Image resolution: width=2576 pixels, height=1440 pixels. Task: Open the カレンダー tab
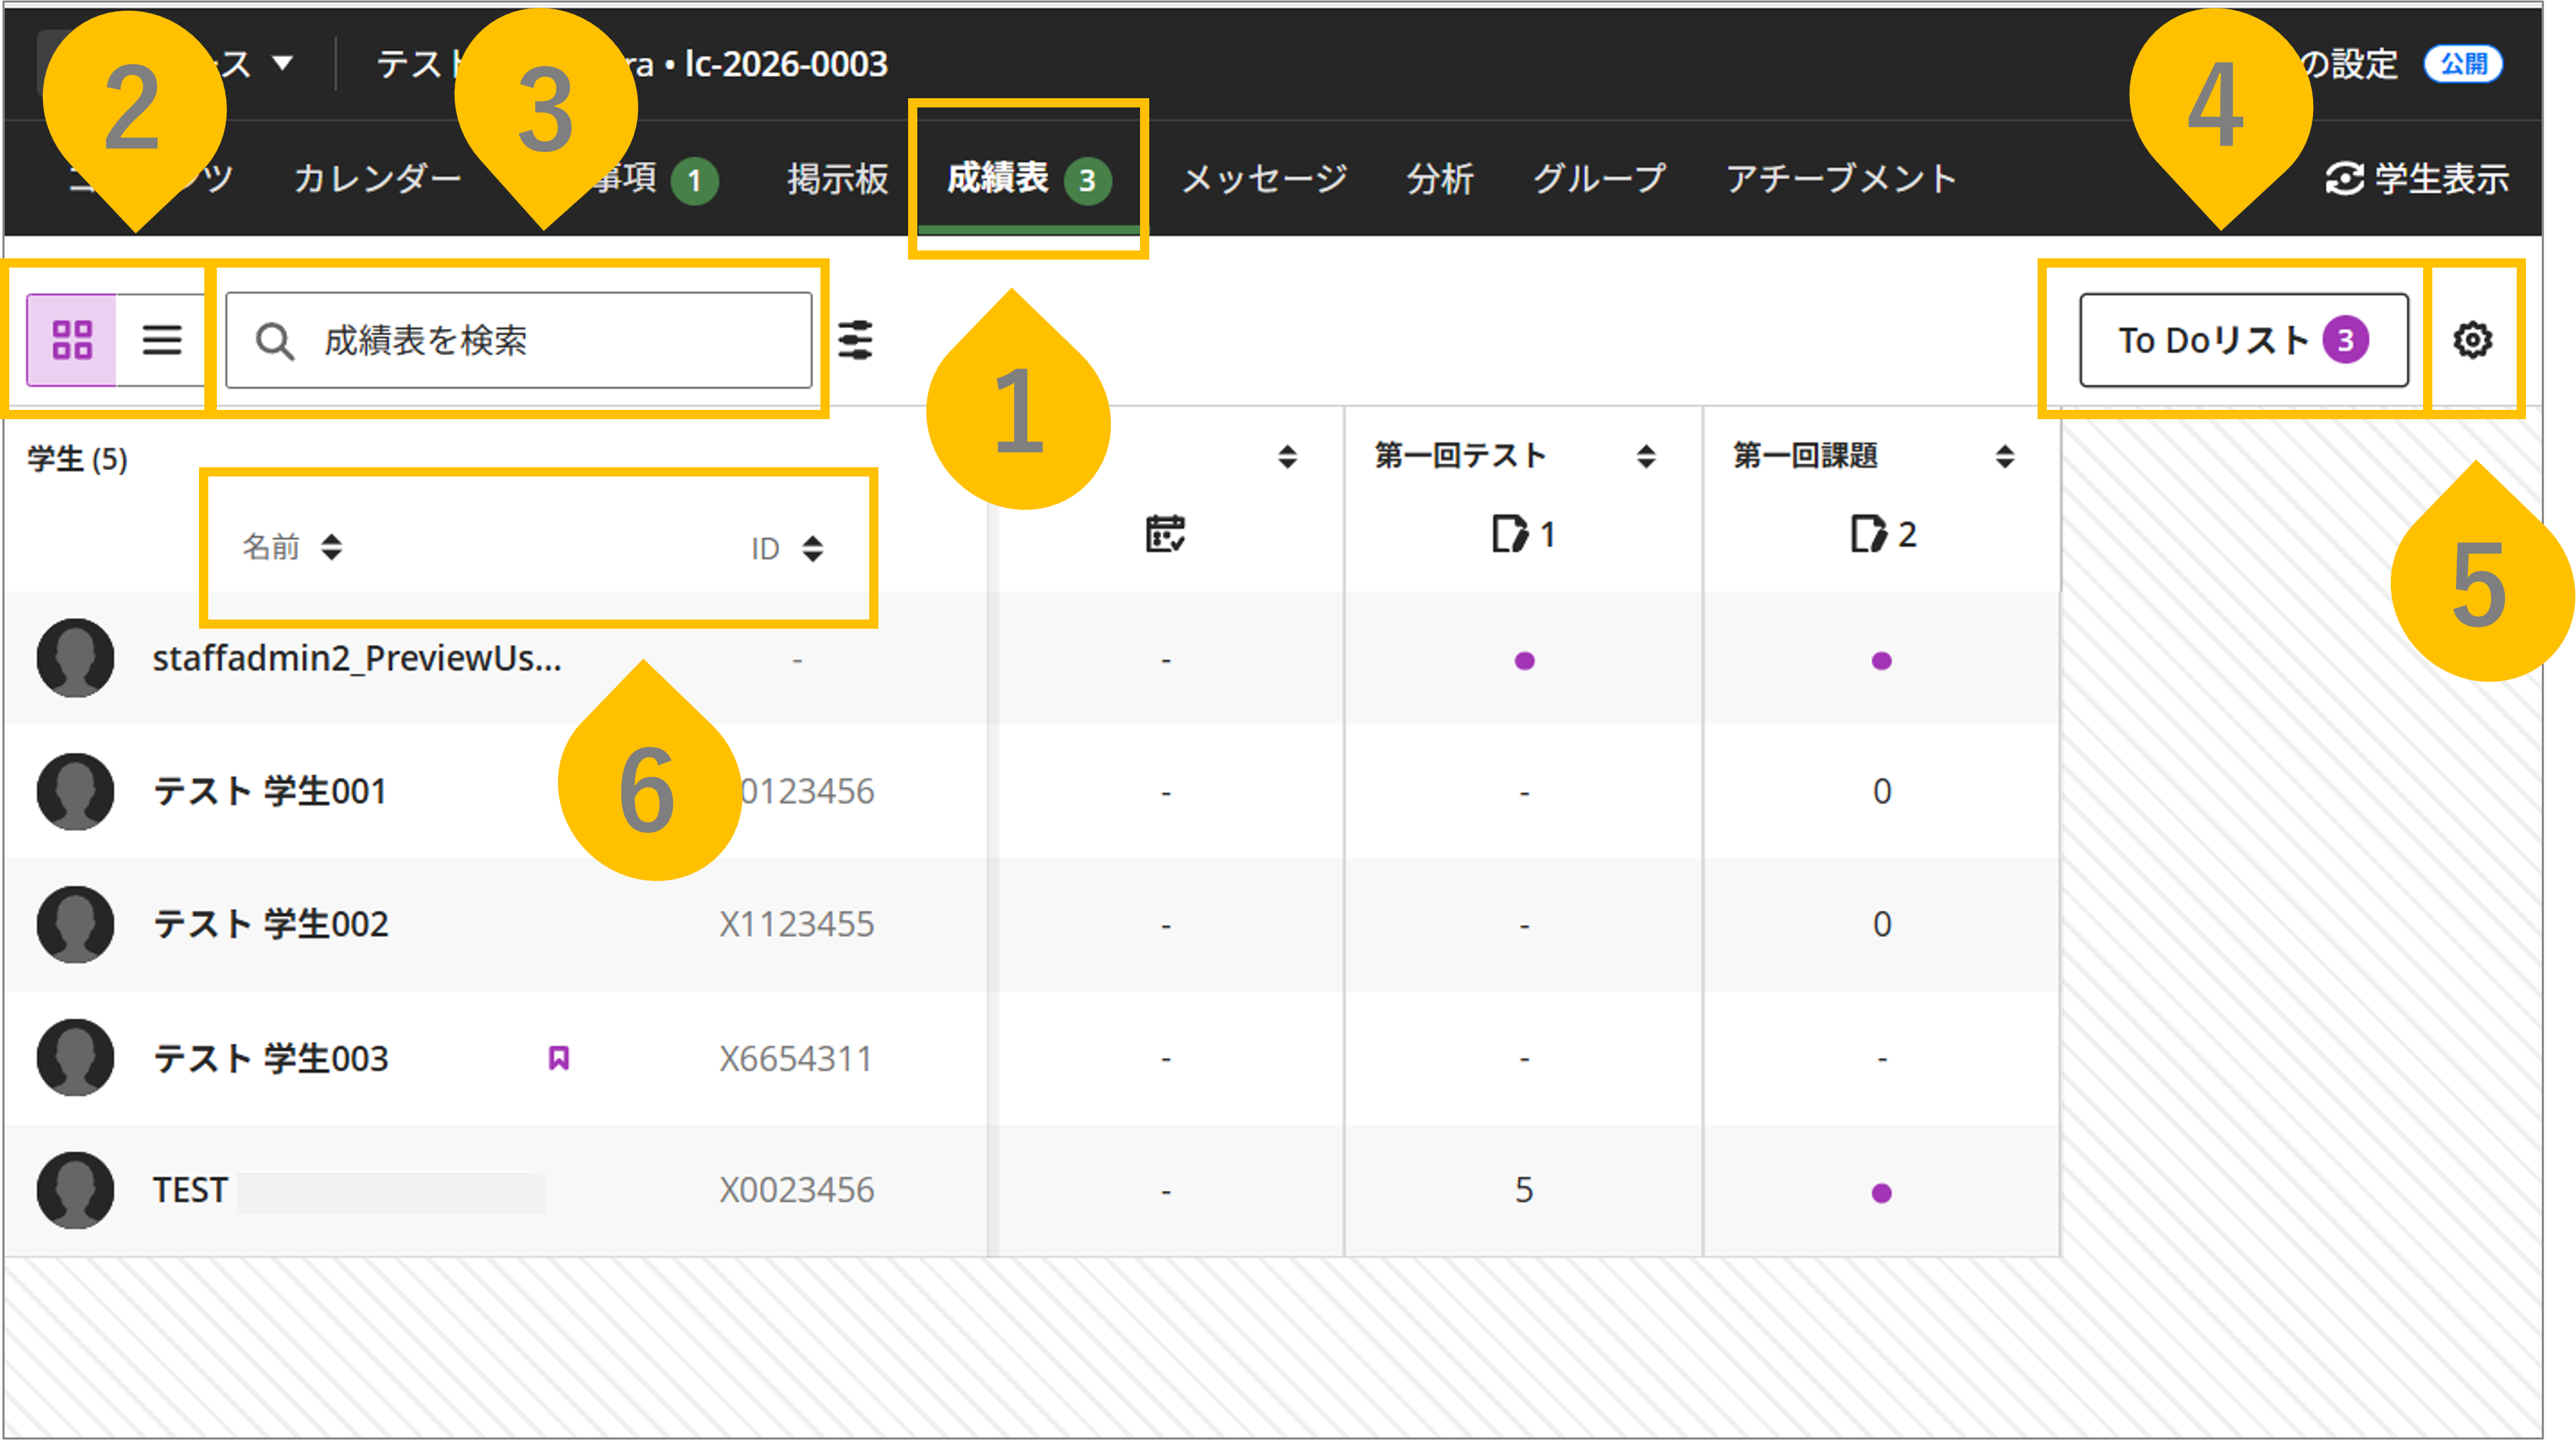tap(377, 179)
